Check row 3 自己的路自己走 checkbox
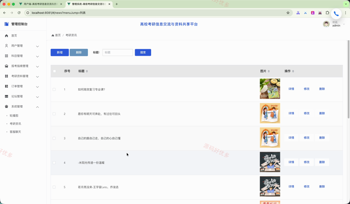Viewport: 350px width, 204px height. [x=54, y=138]
